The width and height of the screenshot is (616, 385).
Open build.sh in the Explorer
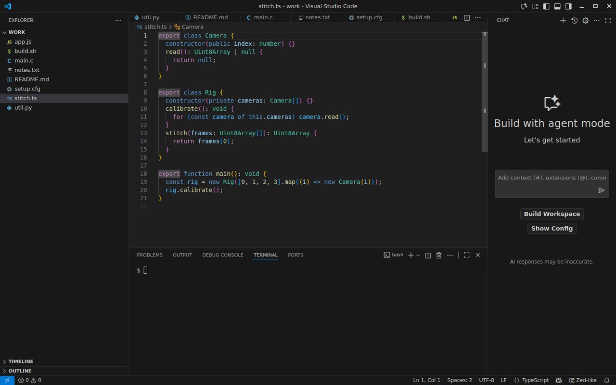coord(64,51)
